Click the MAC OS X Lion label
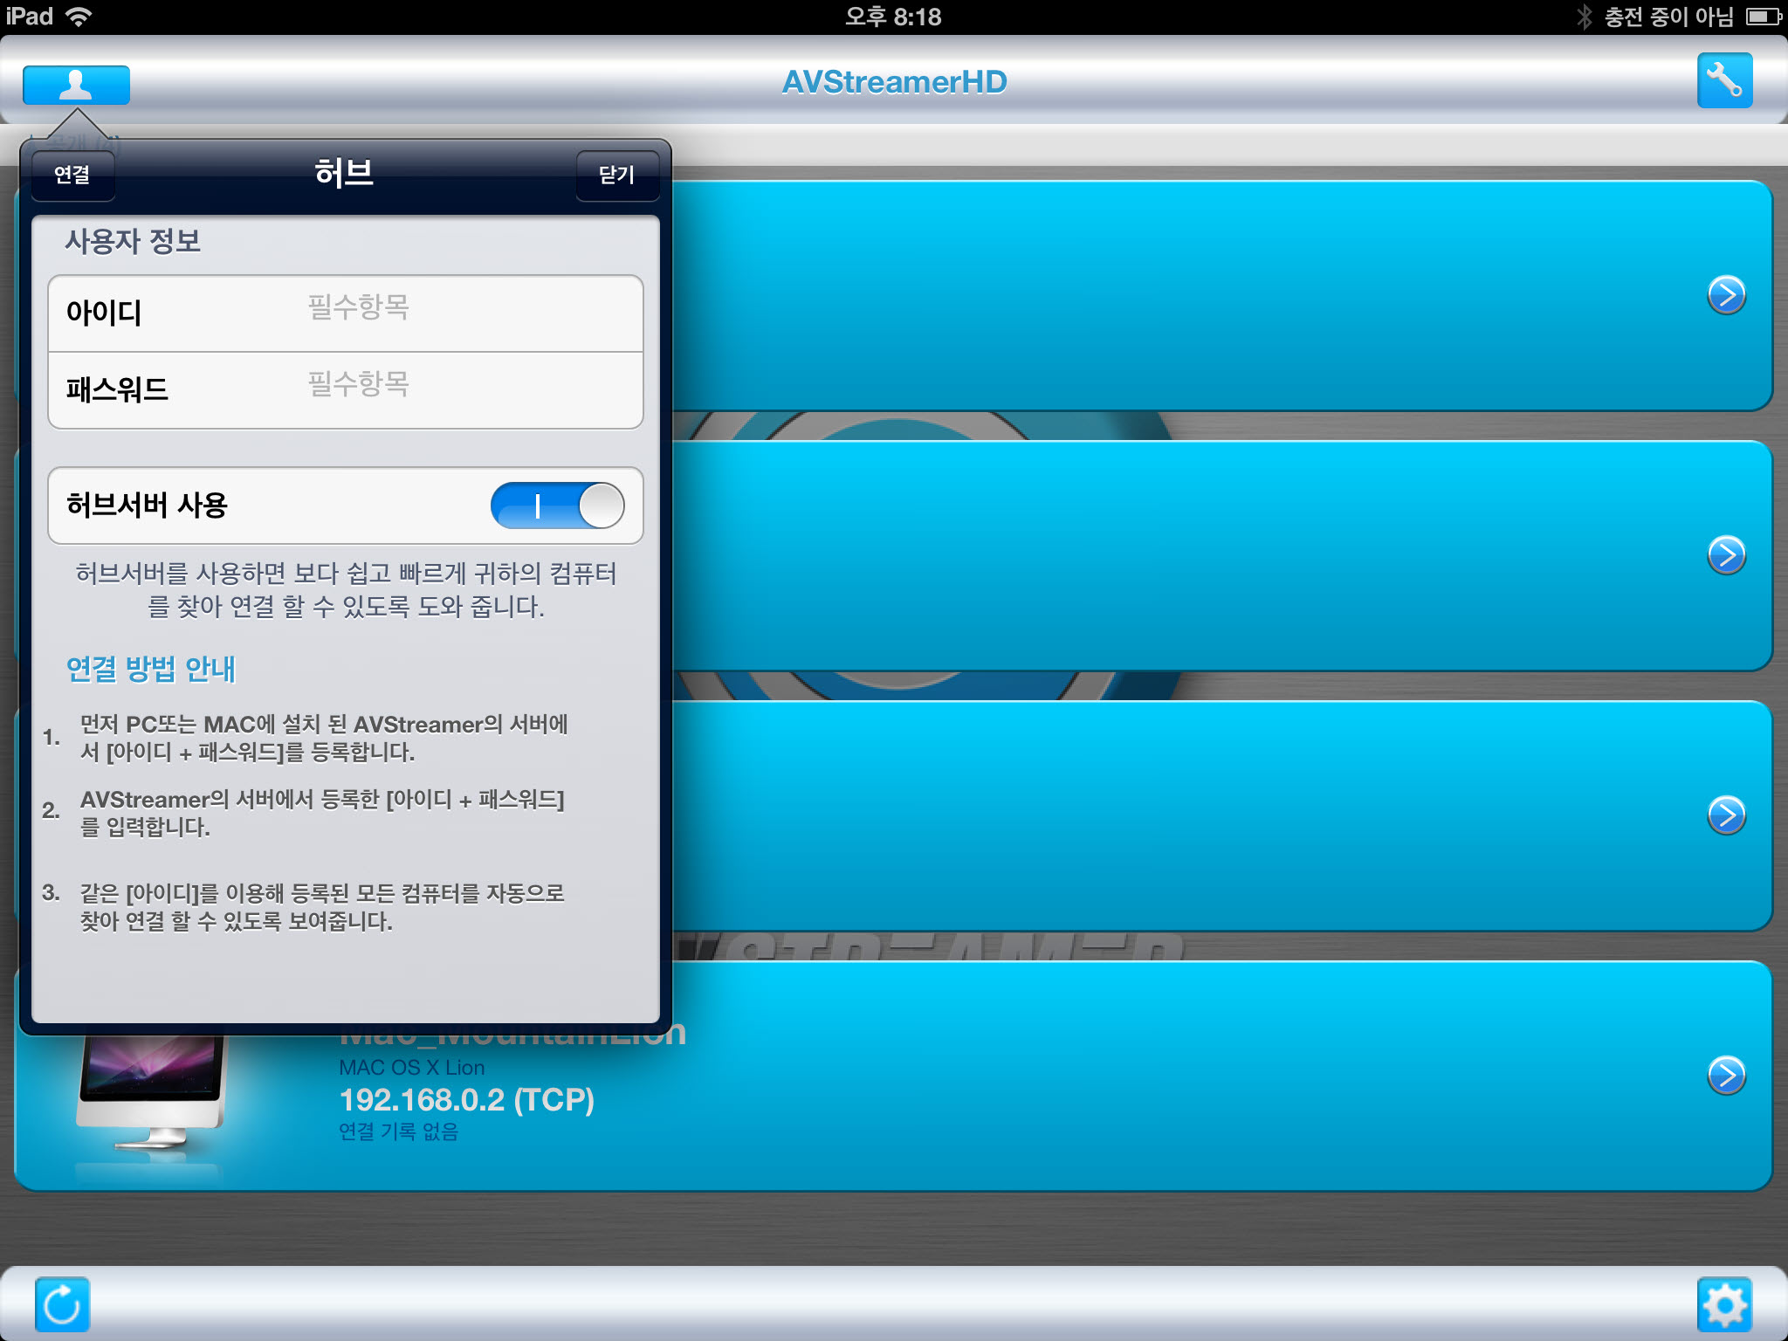 point(411,1067)
